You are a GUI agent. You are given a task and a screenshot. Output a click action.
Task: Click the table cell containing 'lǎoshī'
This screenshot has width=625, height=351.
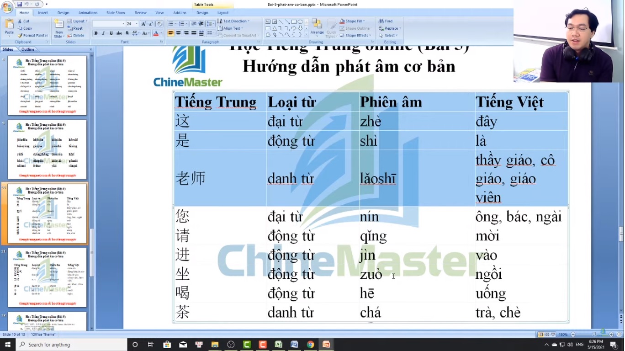pos(417,178)
